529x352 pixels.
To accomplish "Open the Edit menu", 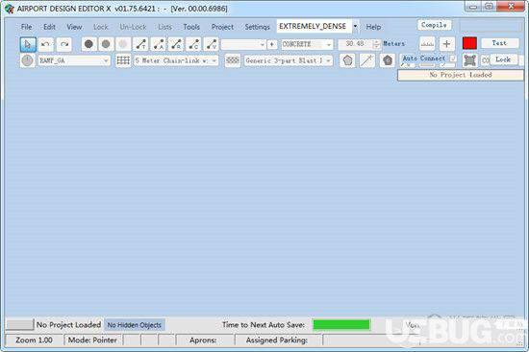I will tap(49, 27).
